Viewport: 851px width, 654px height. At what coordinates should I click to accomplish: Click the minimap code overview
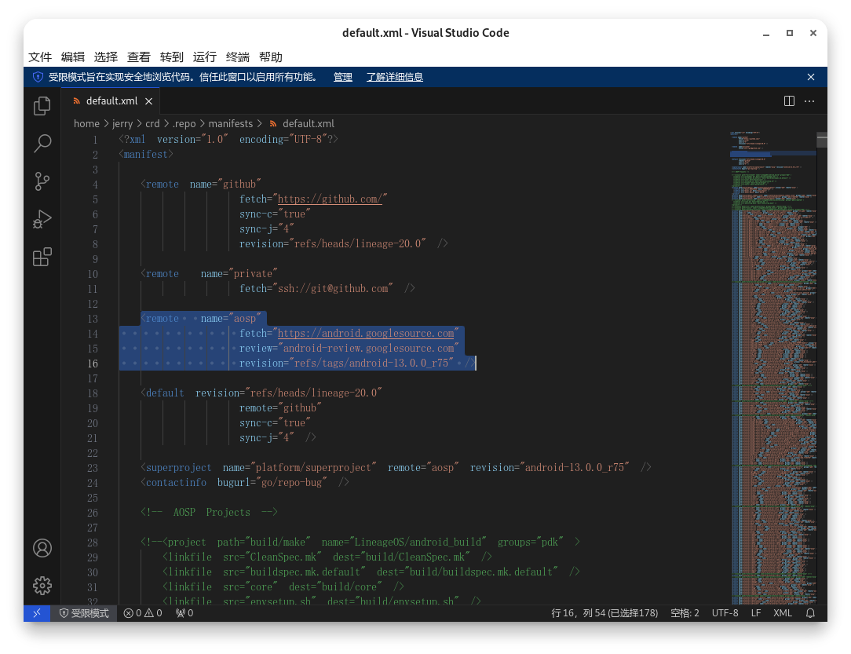(773, 367)
